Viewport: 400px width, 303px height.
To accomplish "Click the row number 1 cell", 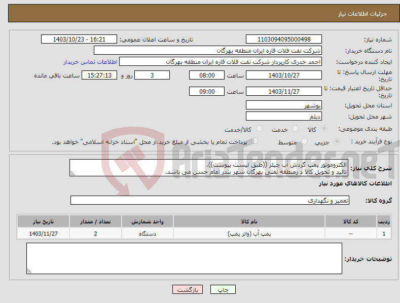I will pos(384,234).
